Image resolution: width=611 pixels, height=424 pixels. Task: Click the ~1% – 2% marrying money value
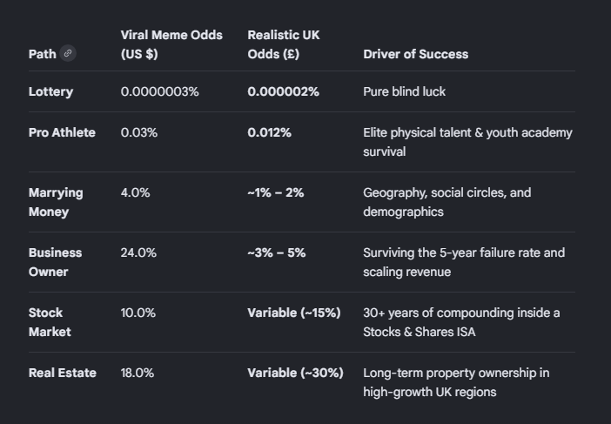click(276, 192)
